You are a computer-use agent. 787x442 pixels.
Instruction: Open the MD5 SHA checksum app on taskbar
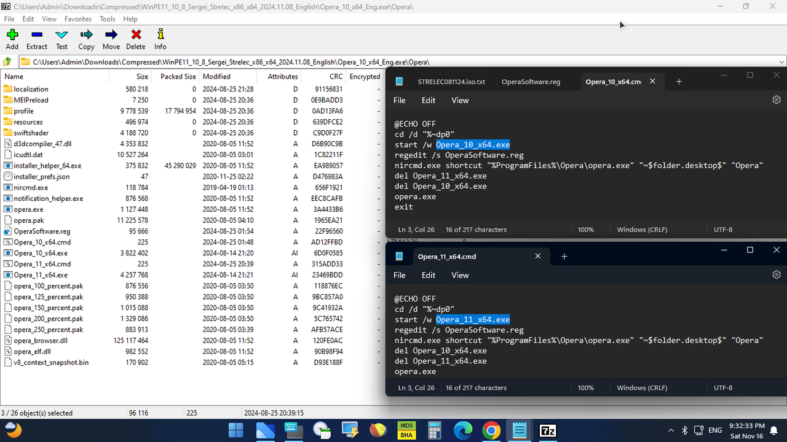pos(406,430)
